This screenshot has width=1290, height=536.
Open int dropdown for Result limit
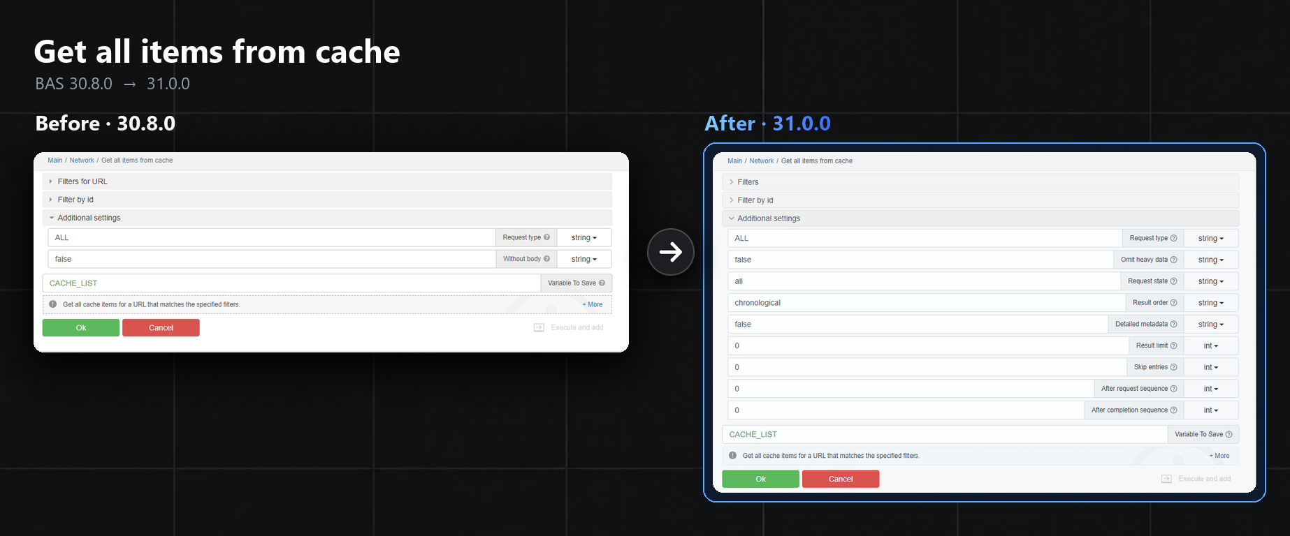[1211, 346]
